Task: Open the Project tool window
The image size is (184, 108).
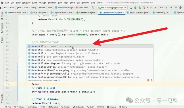Action: [x=2, y=16]
